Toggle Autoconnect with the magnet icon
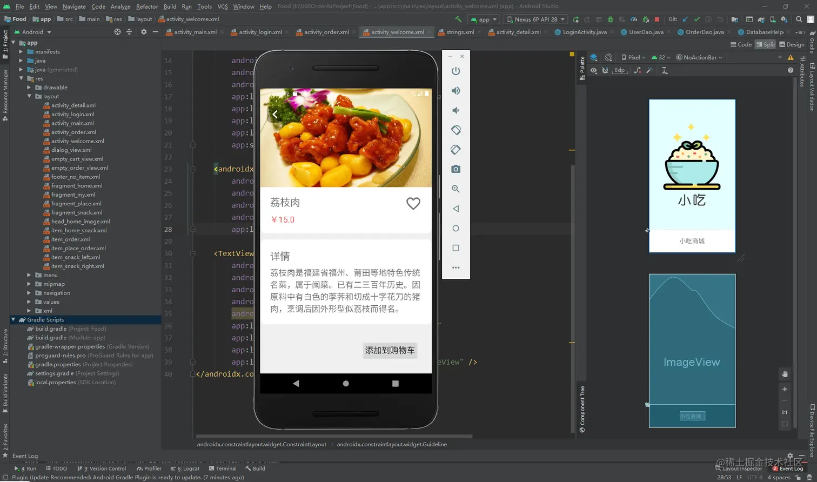 (x=605, y=70)
